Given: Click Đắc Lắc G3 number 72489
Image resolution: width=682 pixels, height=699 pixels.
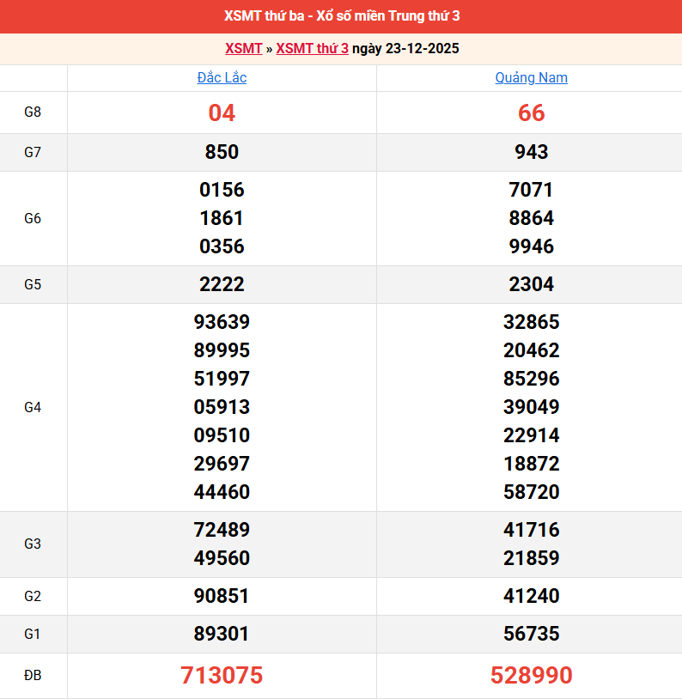Looking at the screenshot, I should [x=222, y=530].
